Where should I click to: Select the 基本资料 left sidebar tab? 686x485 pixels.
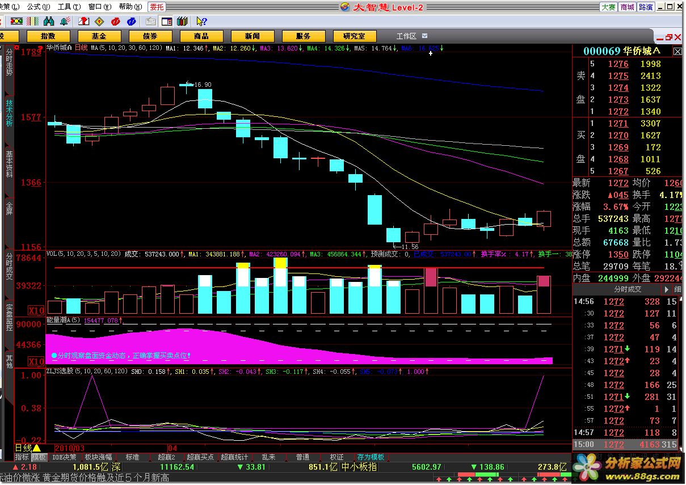[x=9, y=165]
